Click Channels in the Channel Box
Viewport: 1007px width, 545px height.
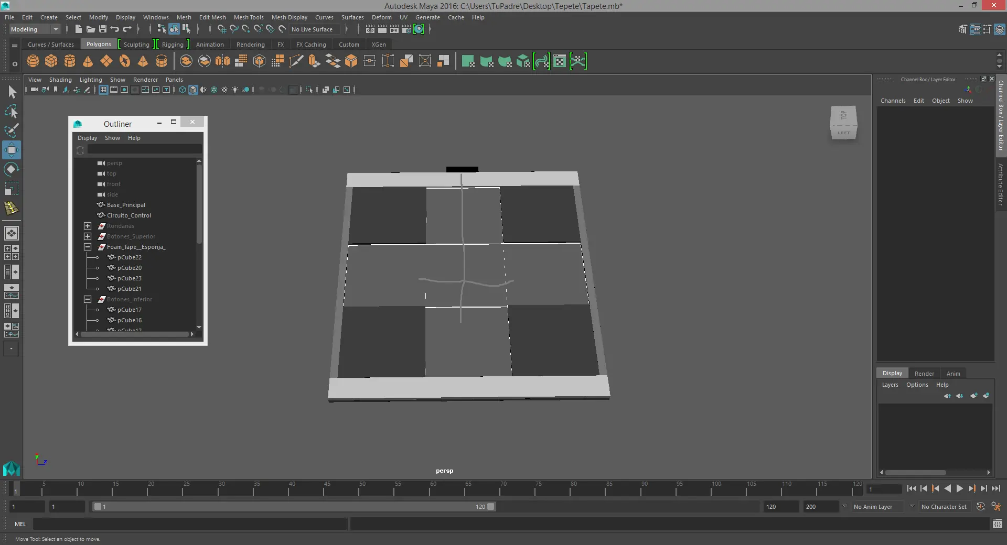(893, 101)
